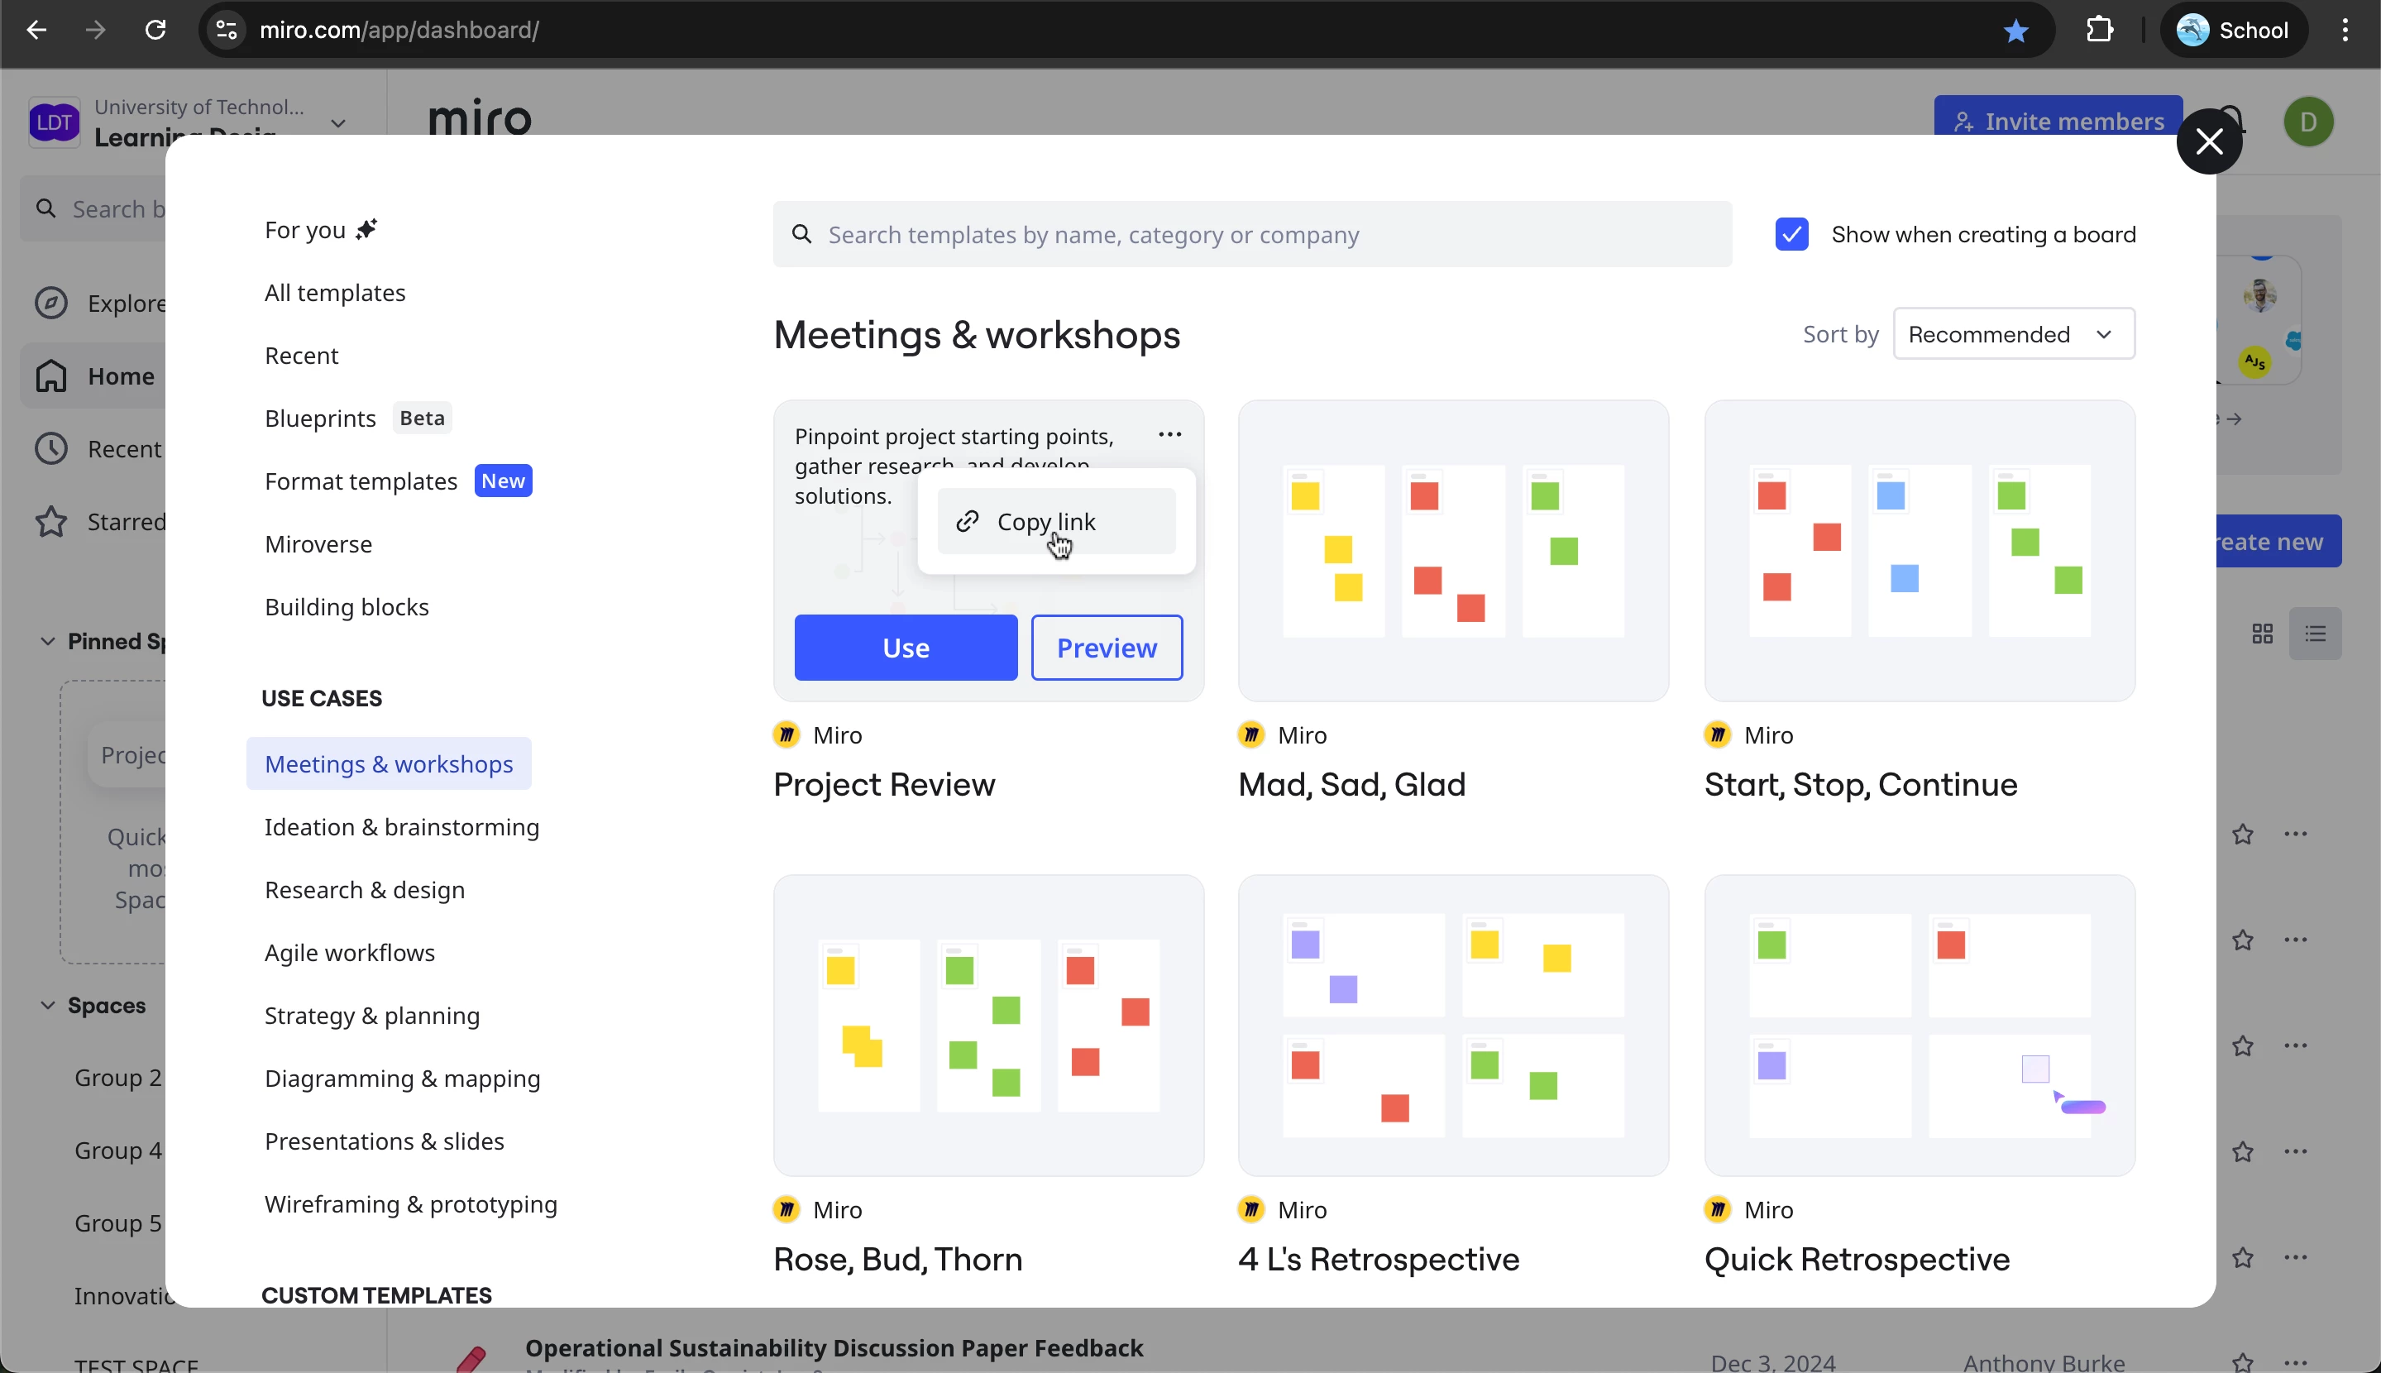Click the Project Review template title
The height and width of the screenshot is (1373, 2381).
point(883,785)
